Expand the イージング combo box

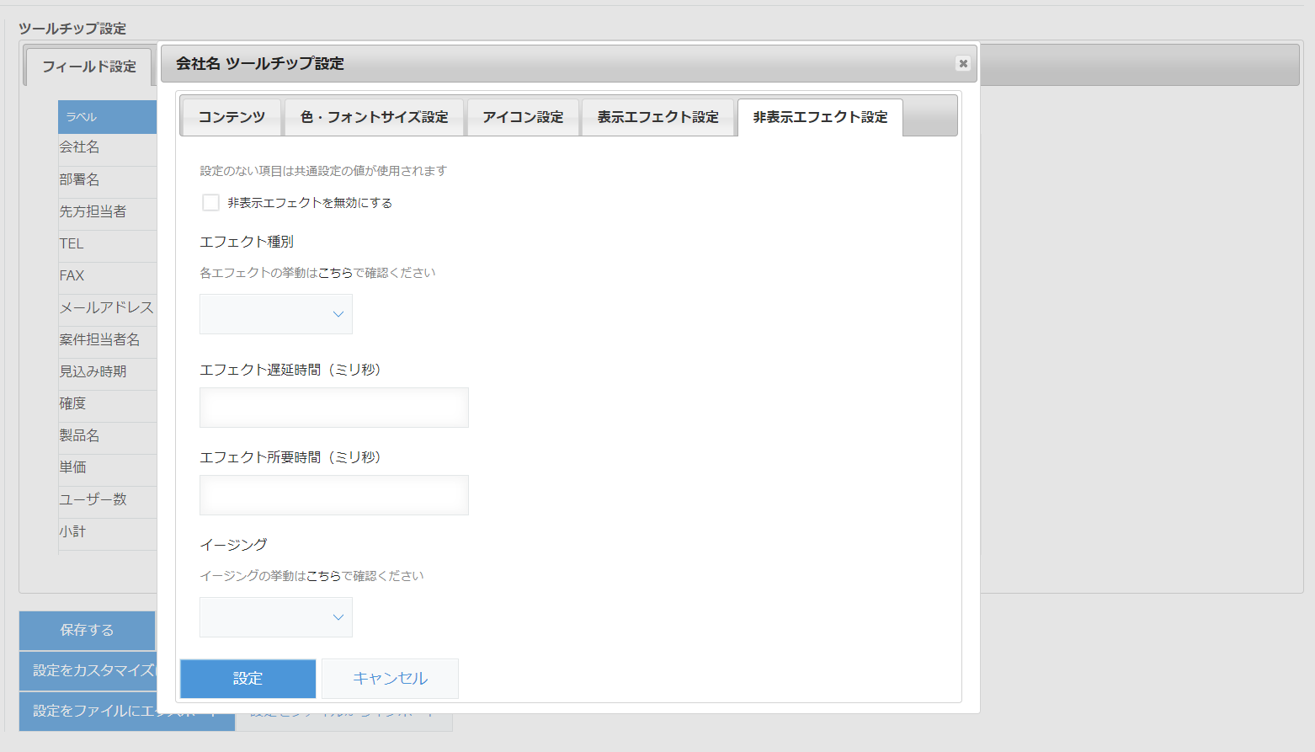(275, 616)
